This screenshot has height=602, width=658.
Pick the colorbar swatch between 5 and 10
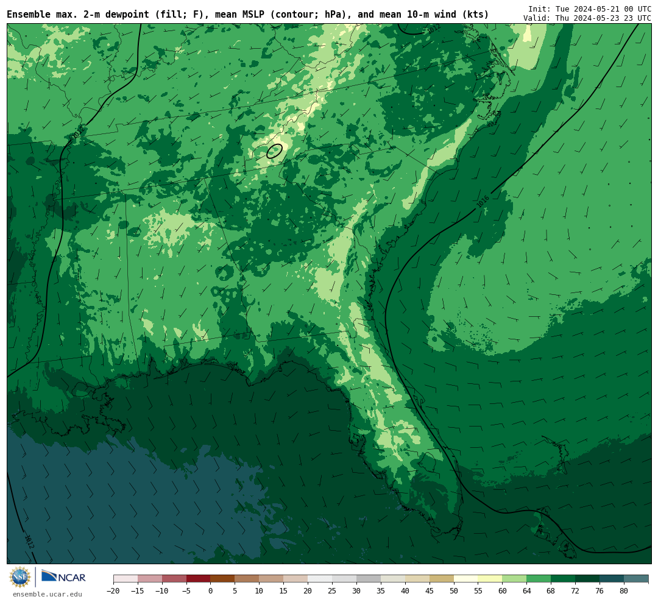(x=247, y=579)
